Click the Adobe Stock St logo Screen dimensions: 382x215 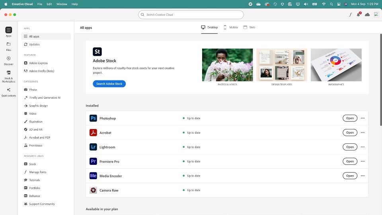[97, 52]
